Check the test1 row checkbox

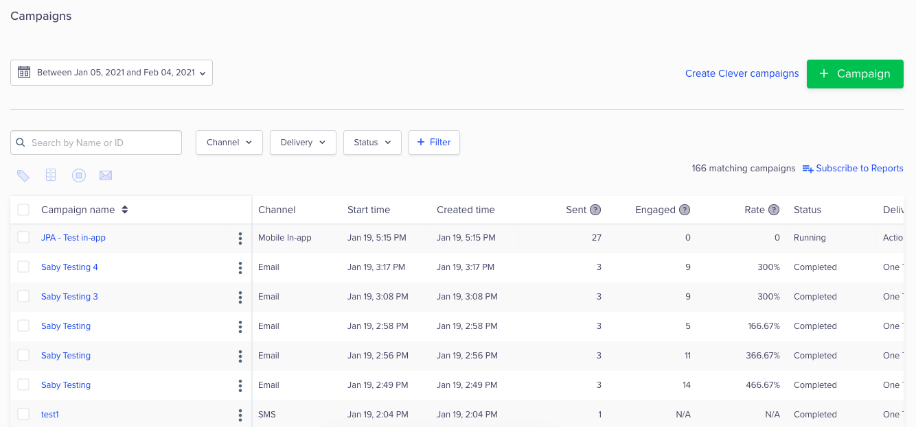pos(23,414)
